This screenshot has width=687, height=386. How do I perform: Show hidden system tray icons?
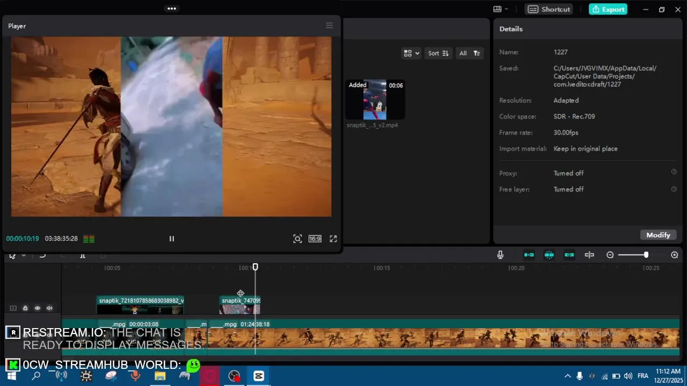point(567,376)
